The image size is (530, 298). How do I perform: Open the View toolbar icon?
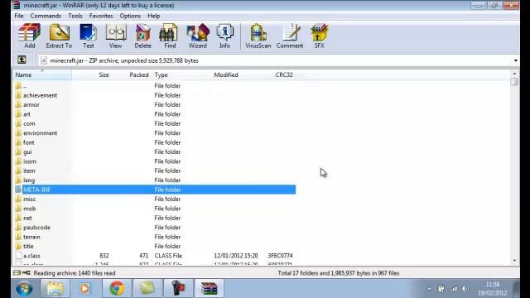coord(116,36)
